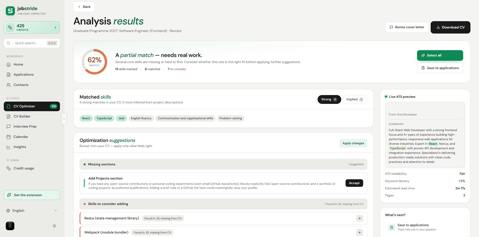
Task: Click the Select all button
Action: tap(440, 55)
